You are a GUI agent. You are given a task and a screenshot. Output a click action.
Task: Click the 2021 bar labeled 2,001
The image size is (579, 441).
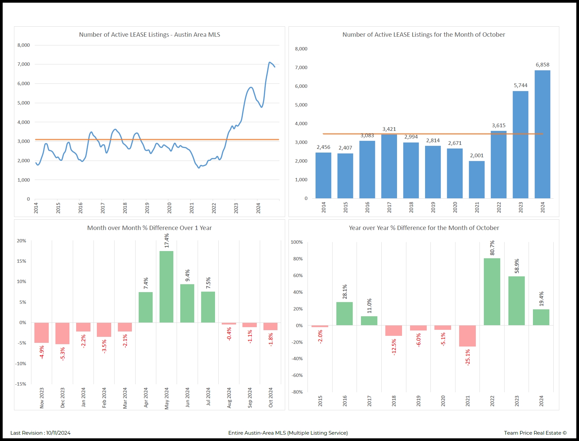476,180
